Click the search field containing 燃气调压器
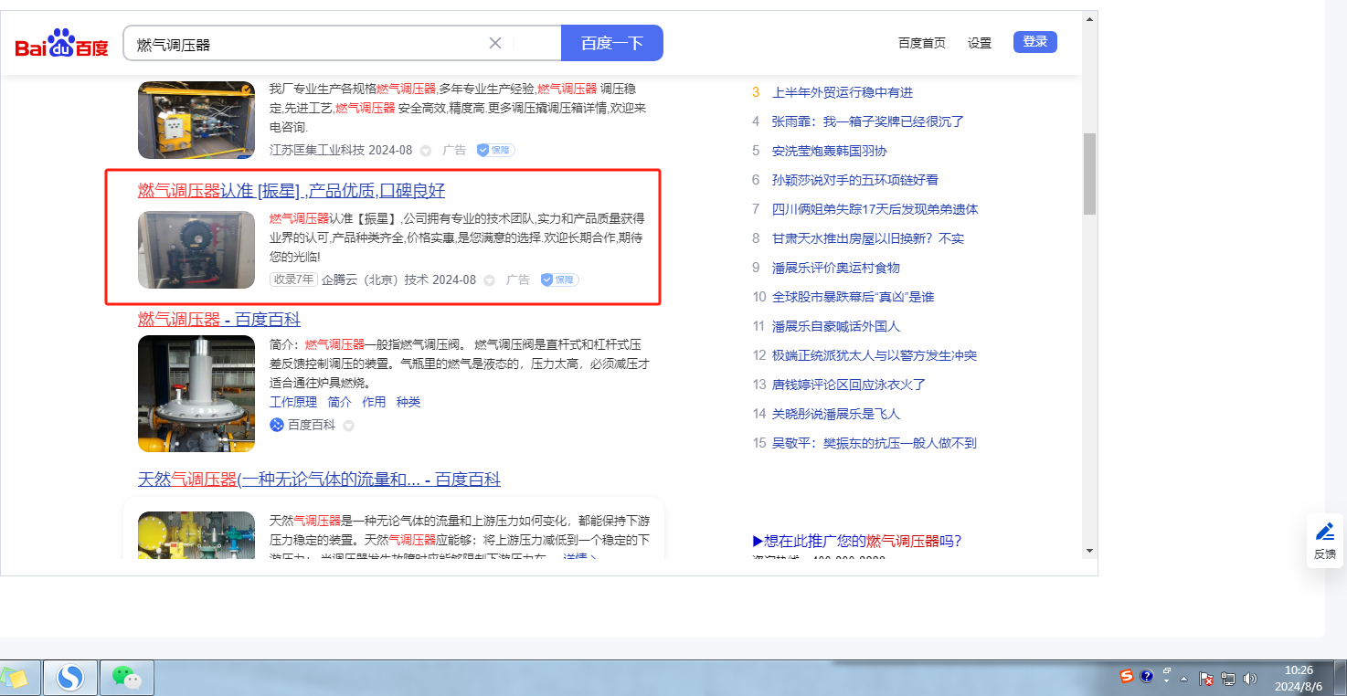This screenshot has height=696, width=1347. [x=306, y=43]
